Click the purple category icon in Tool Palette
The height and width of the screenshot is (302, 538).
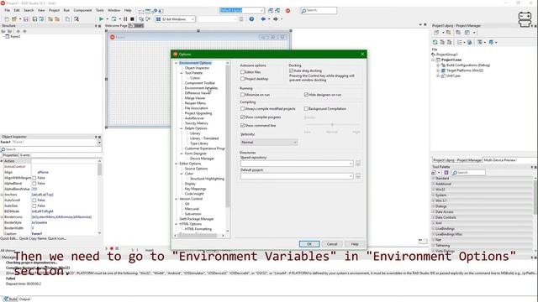coord(446,173)
